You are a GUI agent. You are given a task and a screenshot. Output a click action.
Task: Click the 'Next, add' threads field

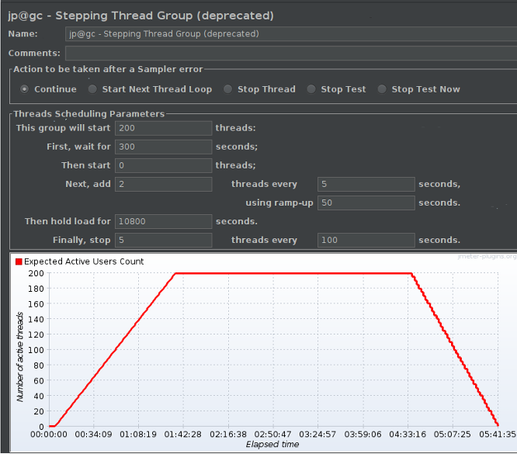(163, 184)
